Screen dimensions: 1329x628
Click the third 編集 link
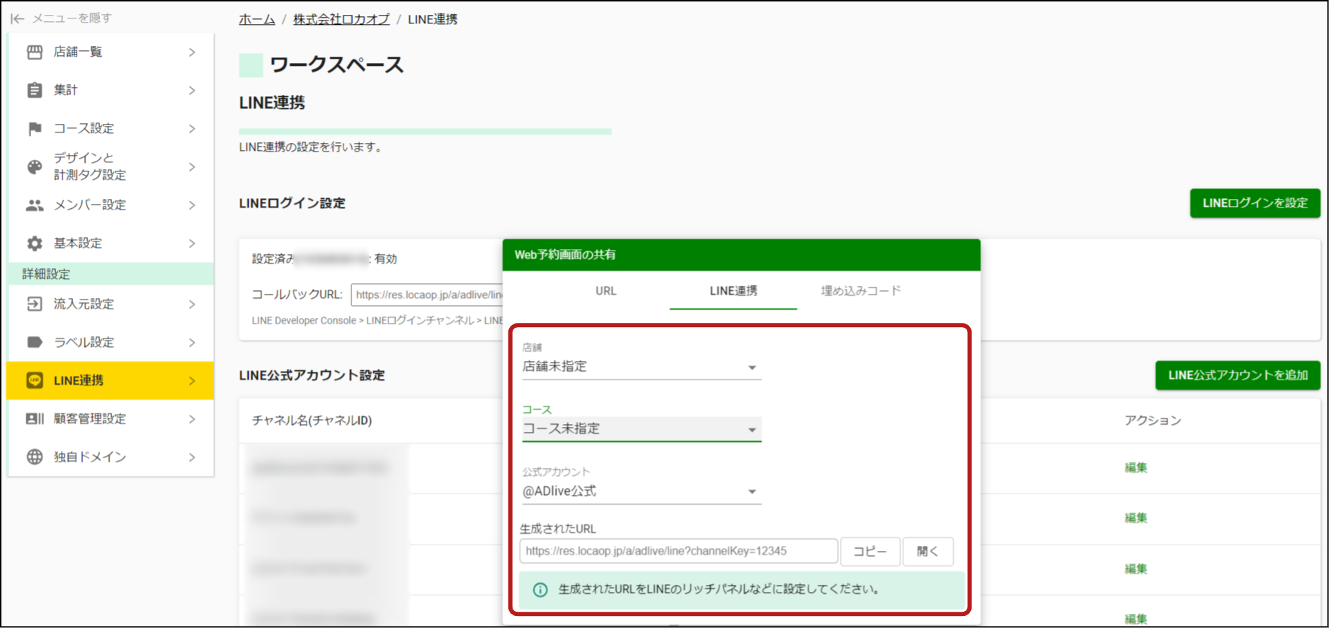pos(1136,569)
